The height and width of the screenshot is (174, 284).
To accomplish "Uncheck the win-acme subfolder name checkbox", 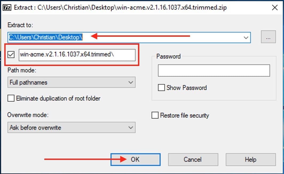I will [11, 55].
